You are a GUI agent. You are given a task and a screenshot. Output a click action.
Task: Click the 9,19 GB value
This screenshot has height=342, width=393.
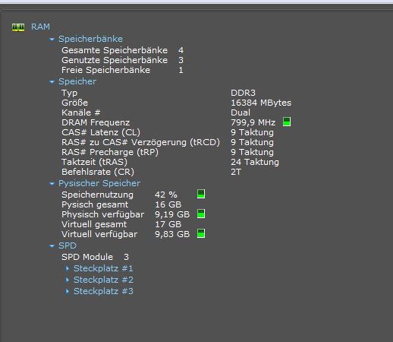point(172,214)
